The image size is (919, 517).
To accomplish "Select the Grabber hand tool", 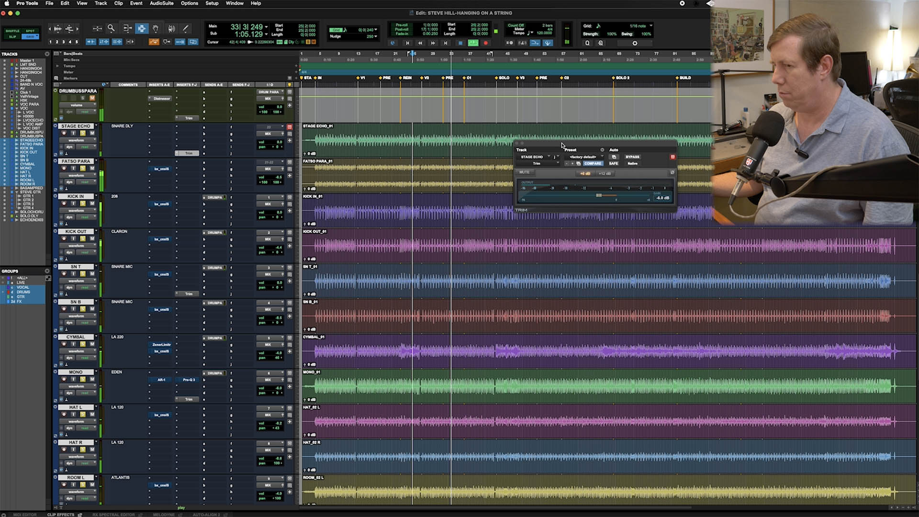I will 156,29.
